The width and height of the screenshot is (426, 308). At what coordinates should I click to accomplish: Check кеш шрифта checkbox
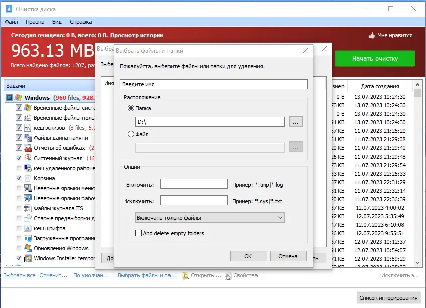(x=19, y=228)
